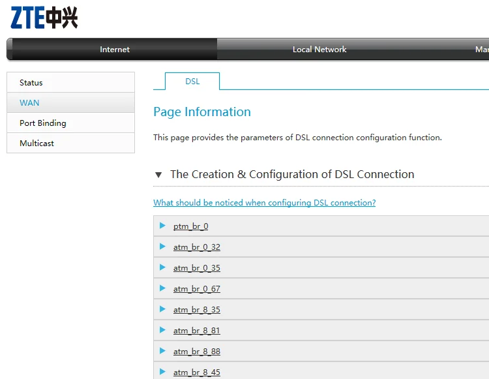Select the DSL tab
Viewport: 489px width, 379px height.
[192, 82]
